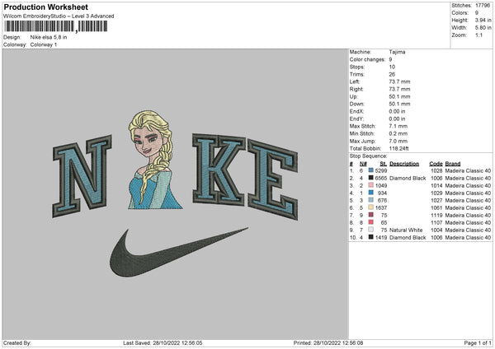Click the pink swatch in the row with 1049 stitches
The width and height of the screenshot is (495, 349).
tap(371, 185)
